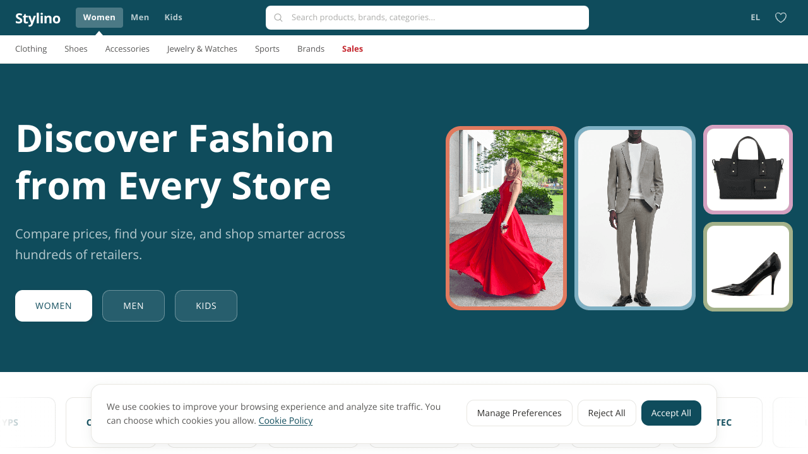Open the Clothing category menu
Viewport: 808px width, 454px height.
point(31,49)
